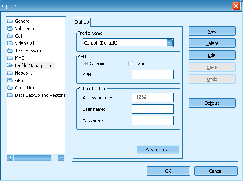The image size is (243, 181).
Task: Click the Save button
Action: (x=212, y=67)
